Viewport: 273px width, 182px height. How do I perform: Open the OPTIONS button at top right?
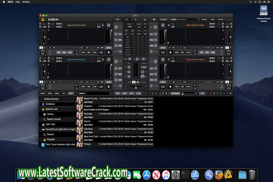[x=220, y=19]
